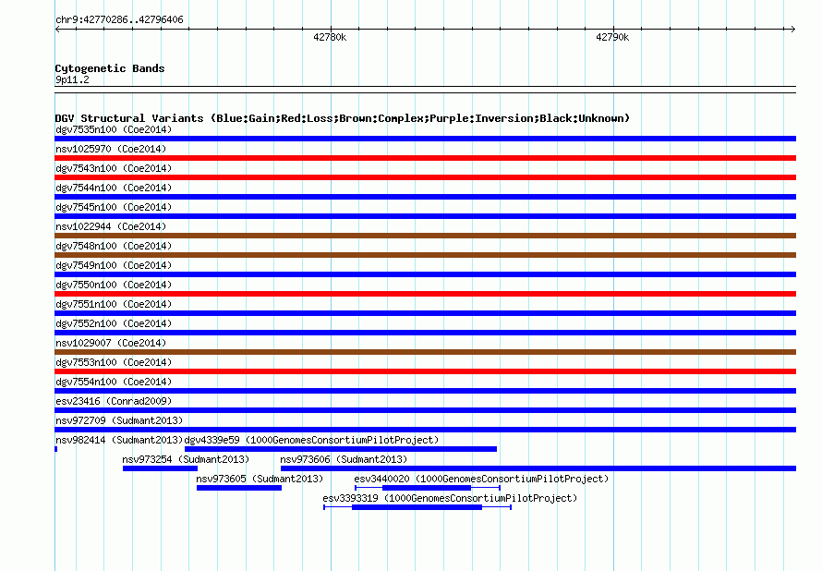Click the dgv7545n100 (Coe2014) label

point(114,207)
